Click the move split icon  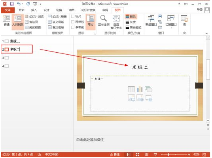pyautogui.click(x=160, y=27)
